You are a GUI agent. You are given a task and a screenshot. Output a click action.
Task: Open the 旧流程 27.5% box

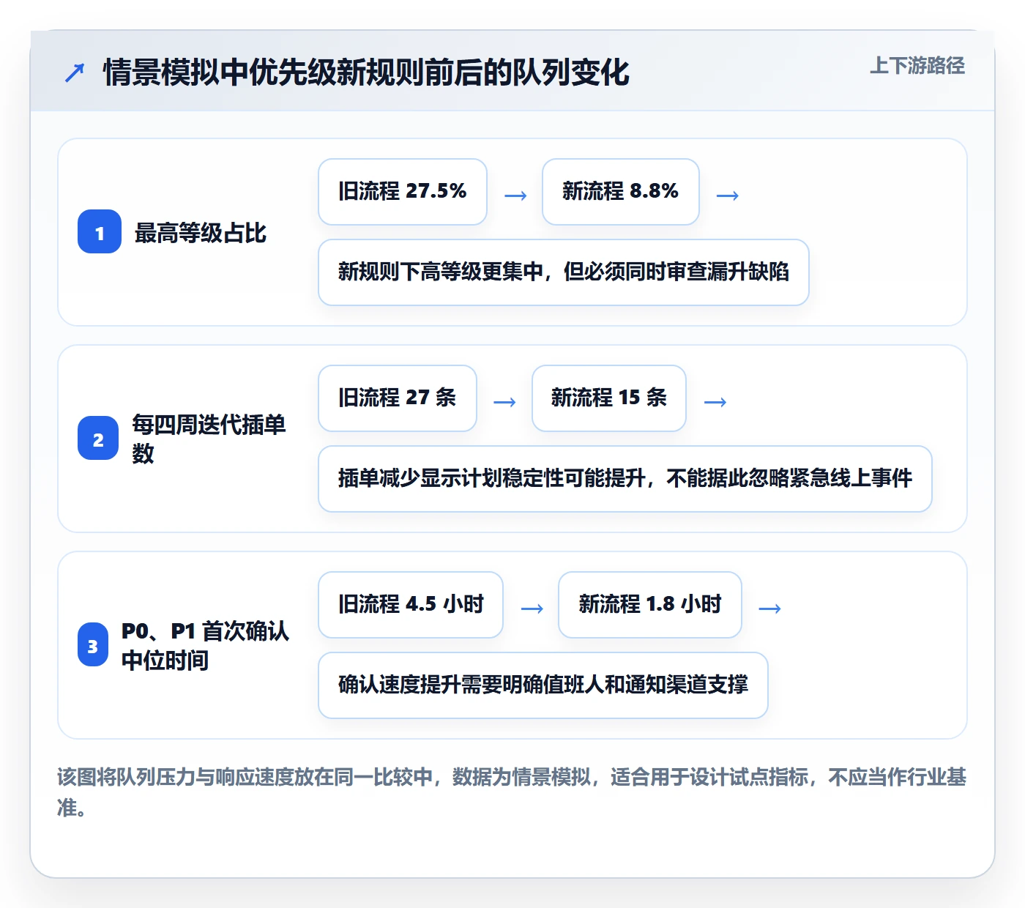pyautogui.click(x=403, y=192)
